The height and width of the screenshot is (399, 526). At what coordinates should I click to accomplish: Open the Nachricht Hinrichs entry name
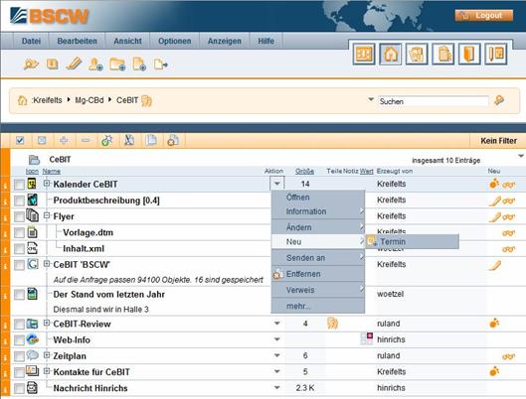pyautogui.click(x=90, y=388)
